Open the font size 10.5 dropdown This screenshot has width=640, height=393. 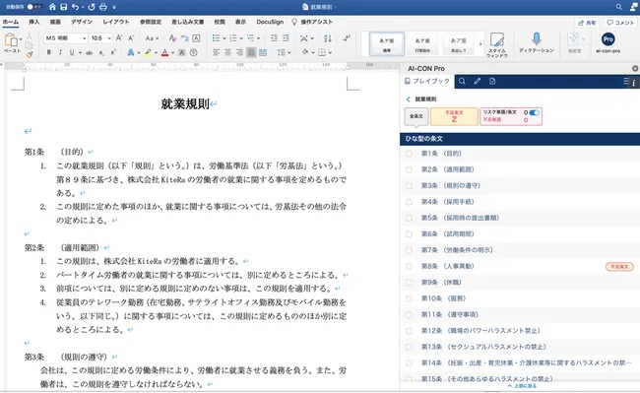pyautogui.click(x=109, y=38)
